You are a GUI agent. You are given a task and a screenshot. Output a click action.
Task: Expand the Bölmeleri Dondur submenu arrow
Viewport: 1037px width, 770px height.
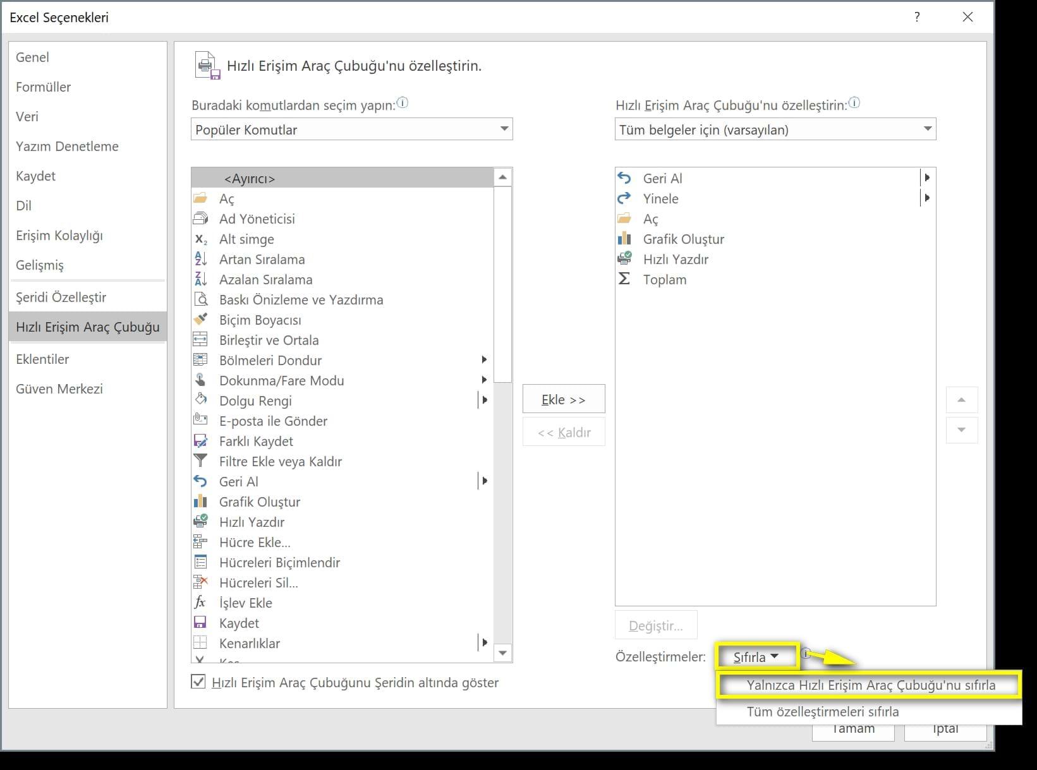484,359
